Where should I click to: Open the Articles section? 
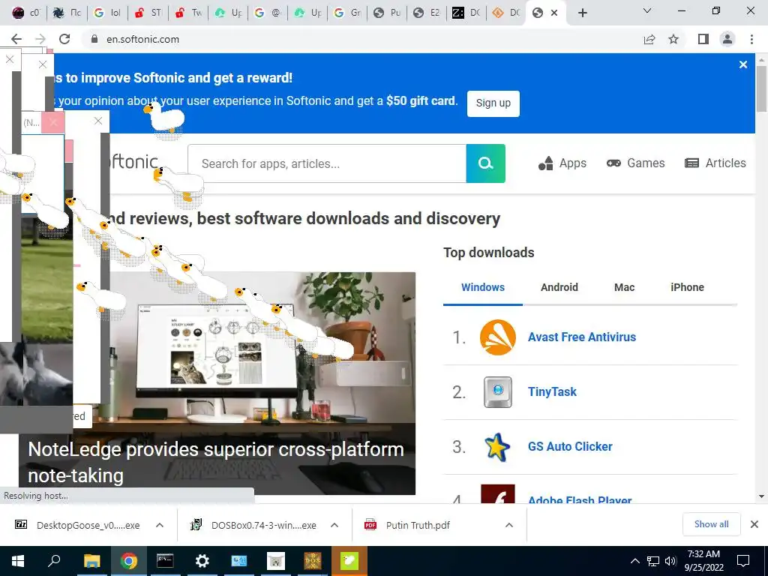pos(715,163)
